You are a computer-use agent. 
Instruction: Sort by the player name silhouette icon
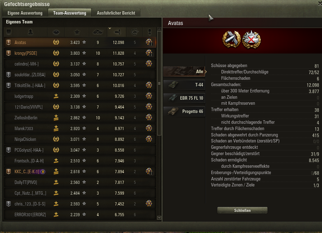[x=30, y=32]
